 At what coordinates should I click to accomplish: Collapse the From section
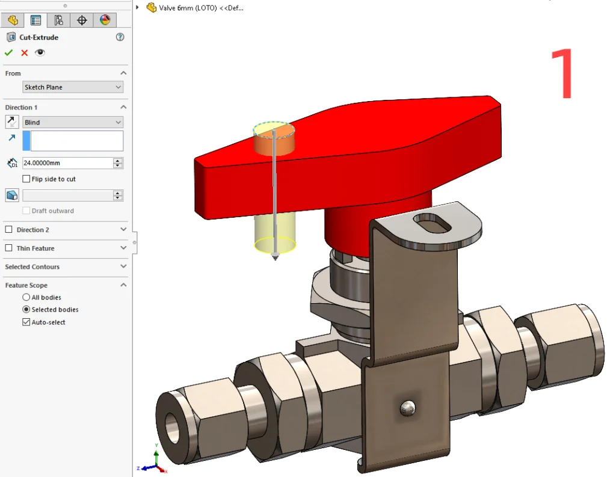tap(123, 73)
